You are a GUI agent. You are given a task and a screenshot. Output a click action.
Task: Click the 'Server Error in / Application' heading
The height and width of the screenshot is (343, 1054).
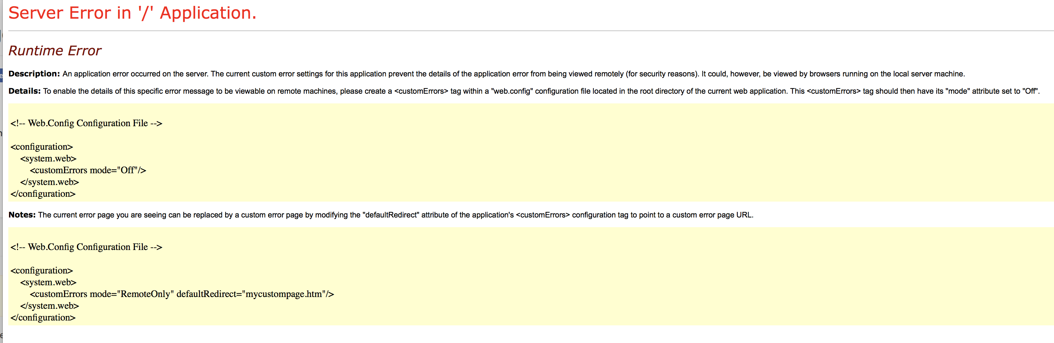click(x=132, y=13)
